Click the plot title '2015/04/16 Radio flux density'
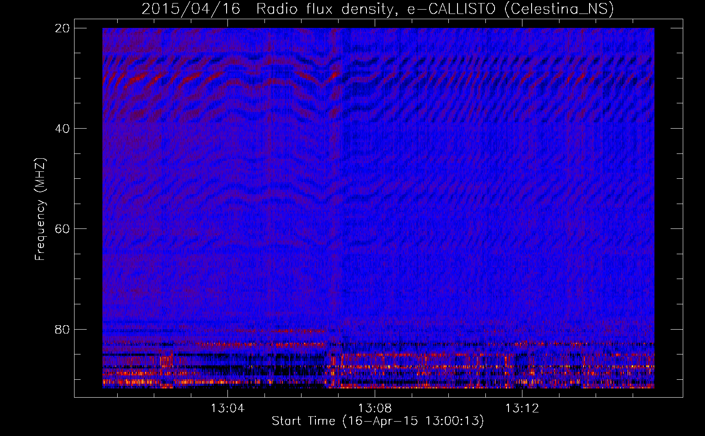Viewport: 705px width, 436px height. pyautogui.click(x=378, y=9)
